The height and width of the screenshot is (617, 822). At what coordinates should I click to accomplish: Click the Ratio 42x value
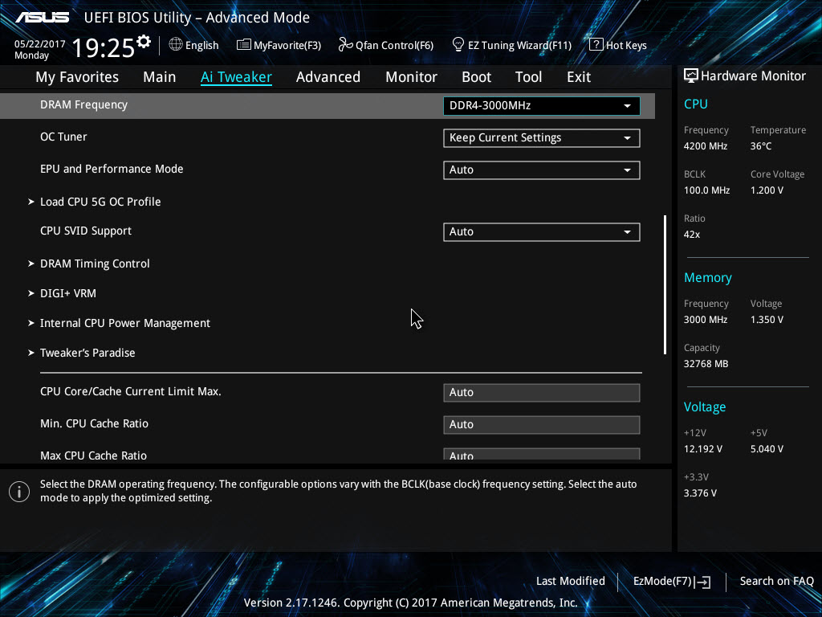coord(691,235)
